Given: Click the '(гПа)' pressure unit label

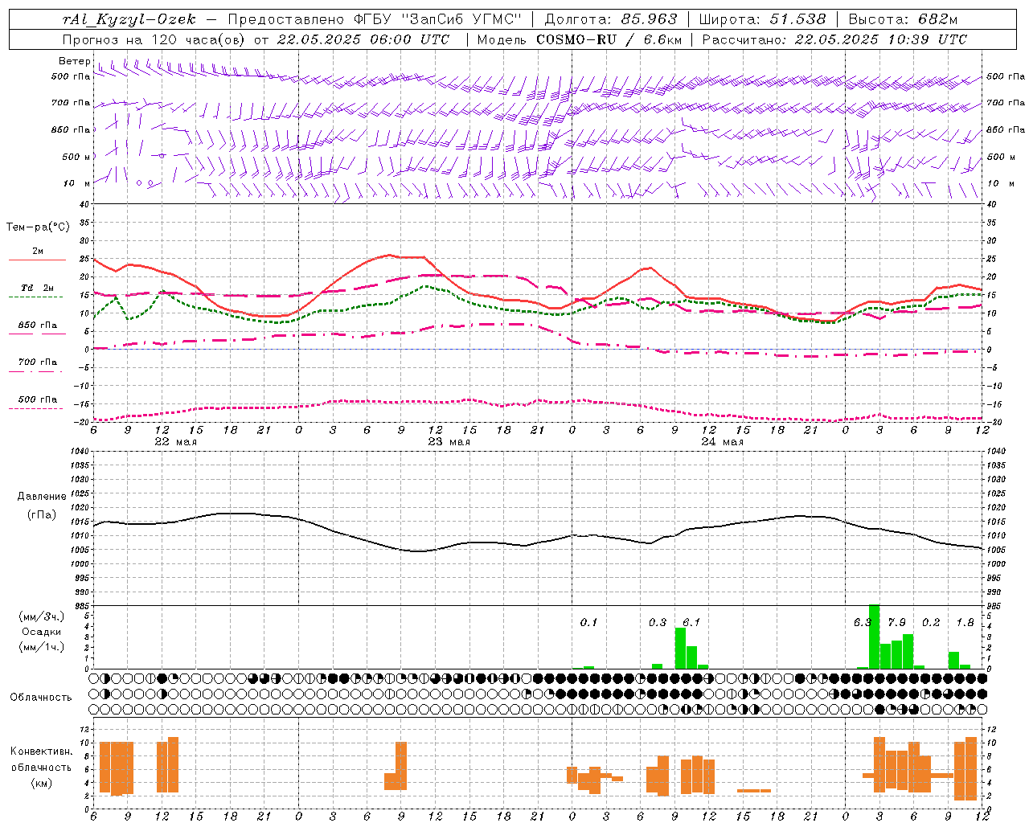Looking at the screenshot, I should pyautogui.click(x=42, y=515).
